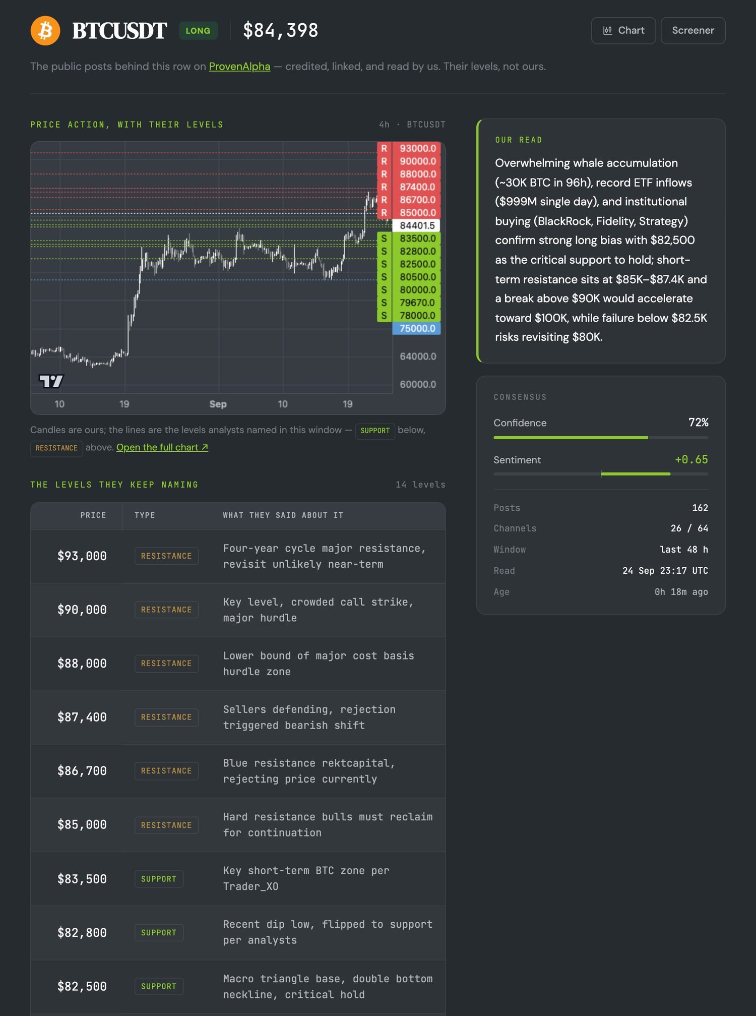The height and width of the screenshot is (1016, 756).
Task: Click the TYPE column header
Action: pos(145,515)
